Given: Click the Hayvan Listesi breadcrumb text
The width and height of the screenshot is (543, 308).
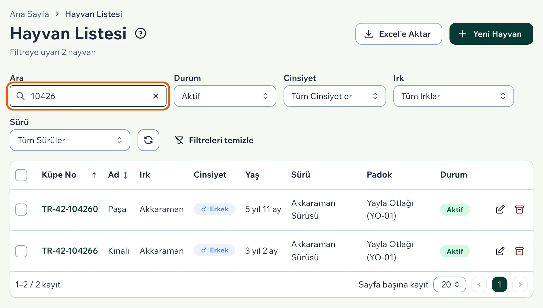Looking at the screenshot, I should coord(94,14).
